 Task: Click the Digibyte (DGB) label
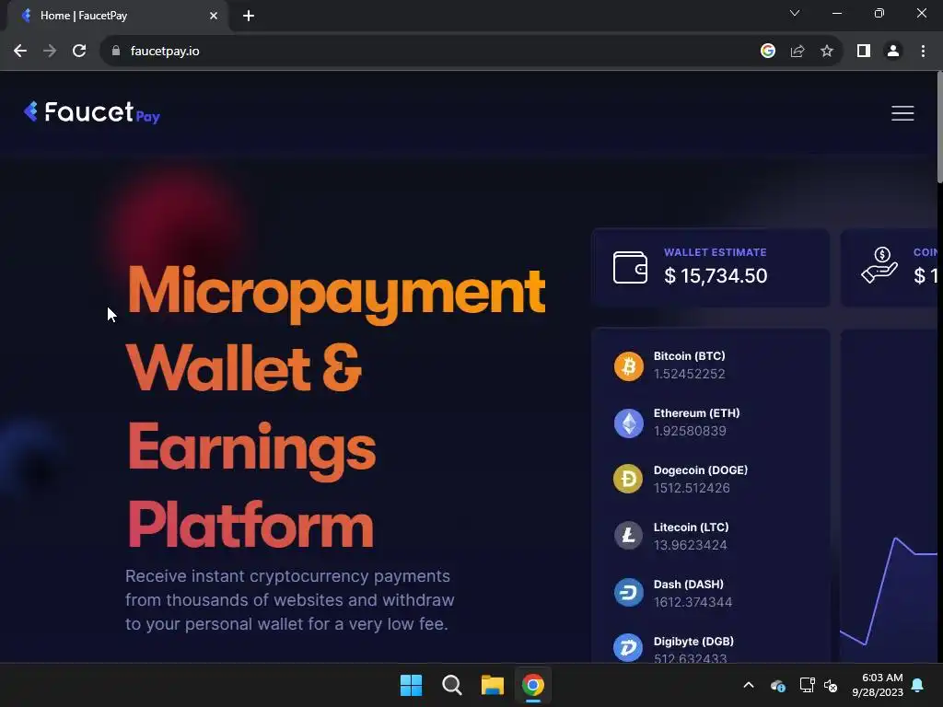pyautogui.click(x=693, y=641)
